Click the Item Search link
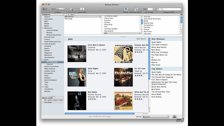The height and width of the screenshot is (126, 224). pyautogui.click(x=141, y=39)
